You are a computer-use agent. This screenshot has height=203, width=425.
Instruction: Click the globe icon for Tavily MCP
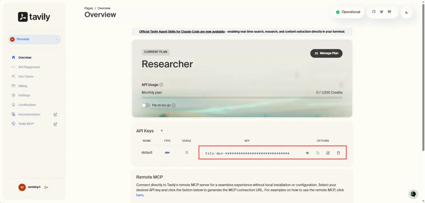point(13,124)
